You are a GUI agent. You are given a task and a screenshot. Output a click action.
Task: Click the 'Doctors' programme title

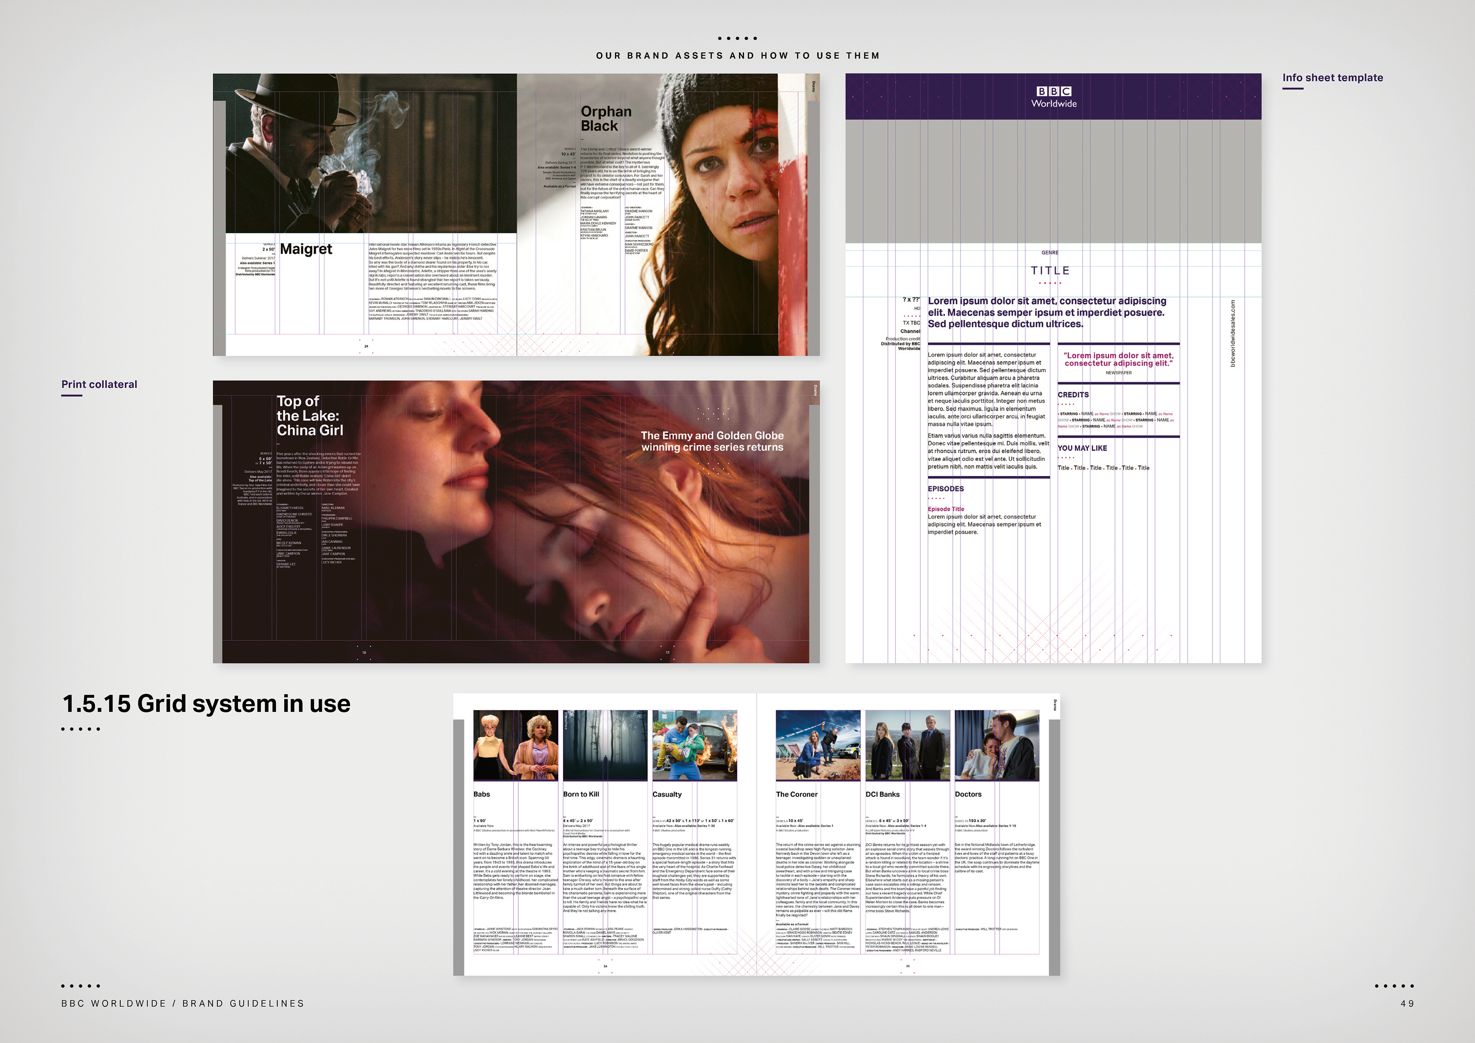coord(968,794)
